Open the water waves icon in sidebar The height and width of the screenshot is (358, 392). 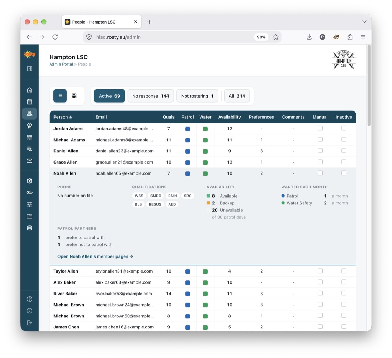(30, 137)
